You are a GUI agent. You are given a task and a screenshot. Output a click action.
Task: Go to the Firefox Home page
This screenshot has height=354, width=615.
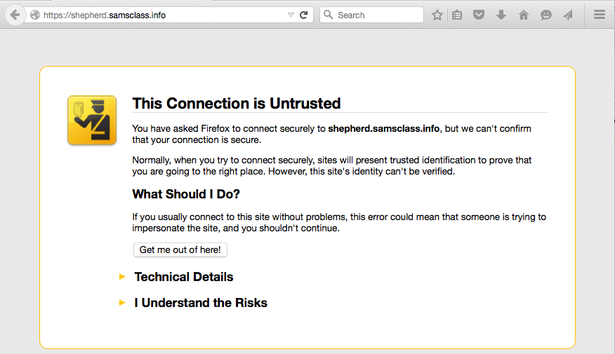tap(523, 15)
